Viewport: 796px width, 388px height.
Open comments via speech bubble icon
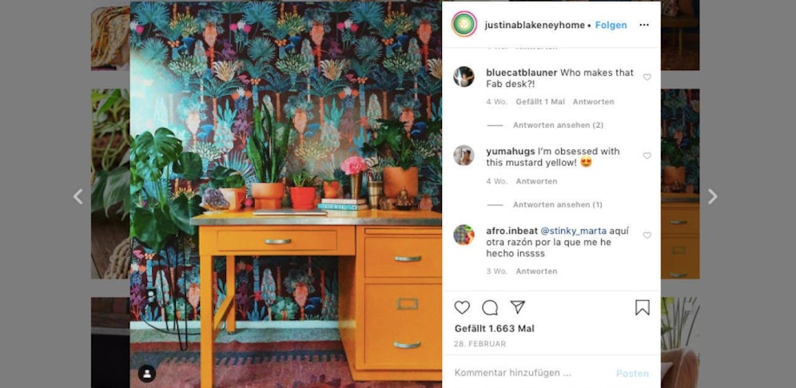click(489, 307)
